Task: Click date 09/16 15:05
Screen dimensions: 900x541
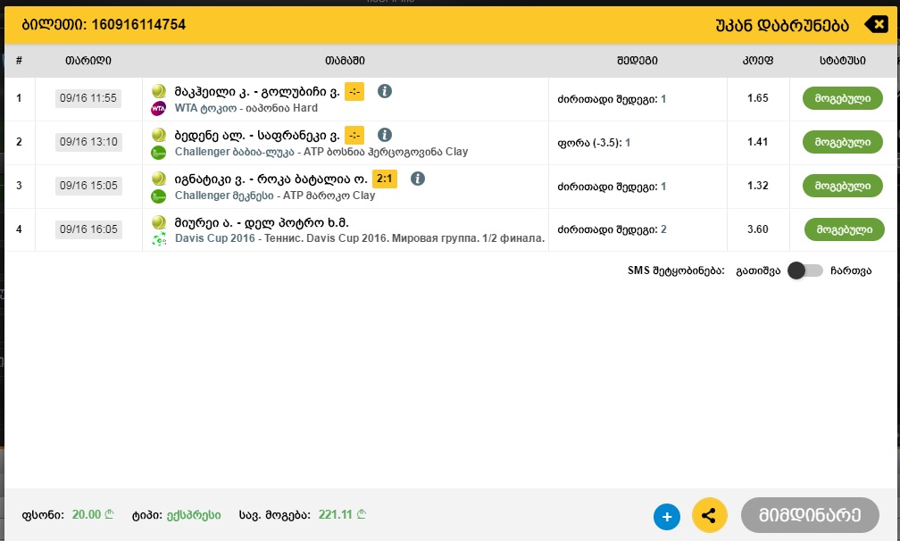Action: (88, 186)
